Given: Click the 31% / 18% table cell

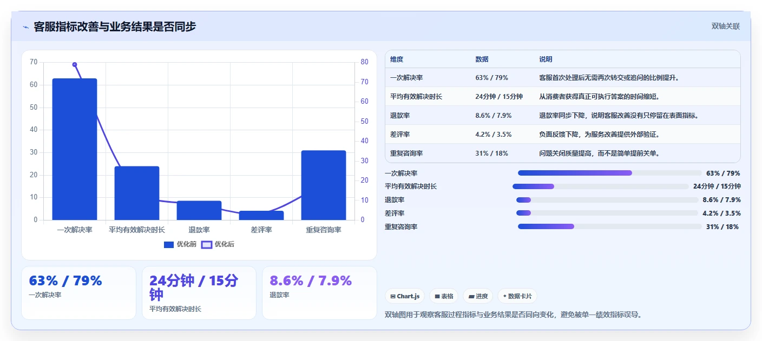Looking at the screenshot, I should pos(491,153).
